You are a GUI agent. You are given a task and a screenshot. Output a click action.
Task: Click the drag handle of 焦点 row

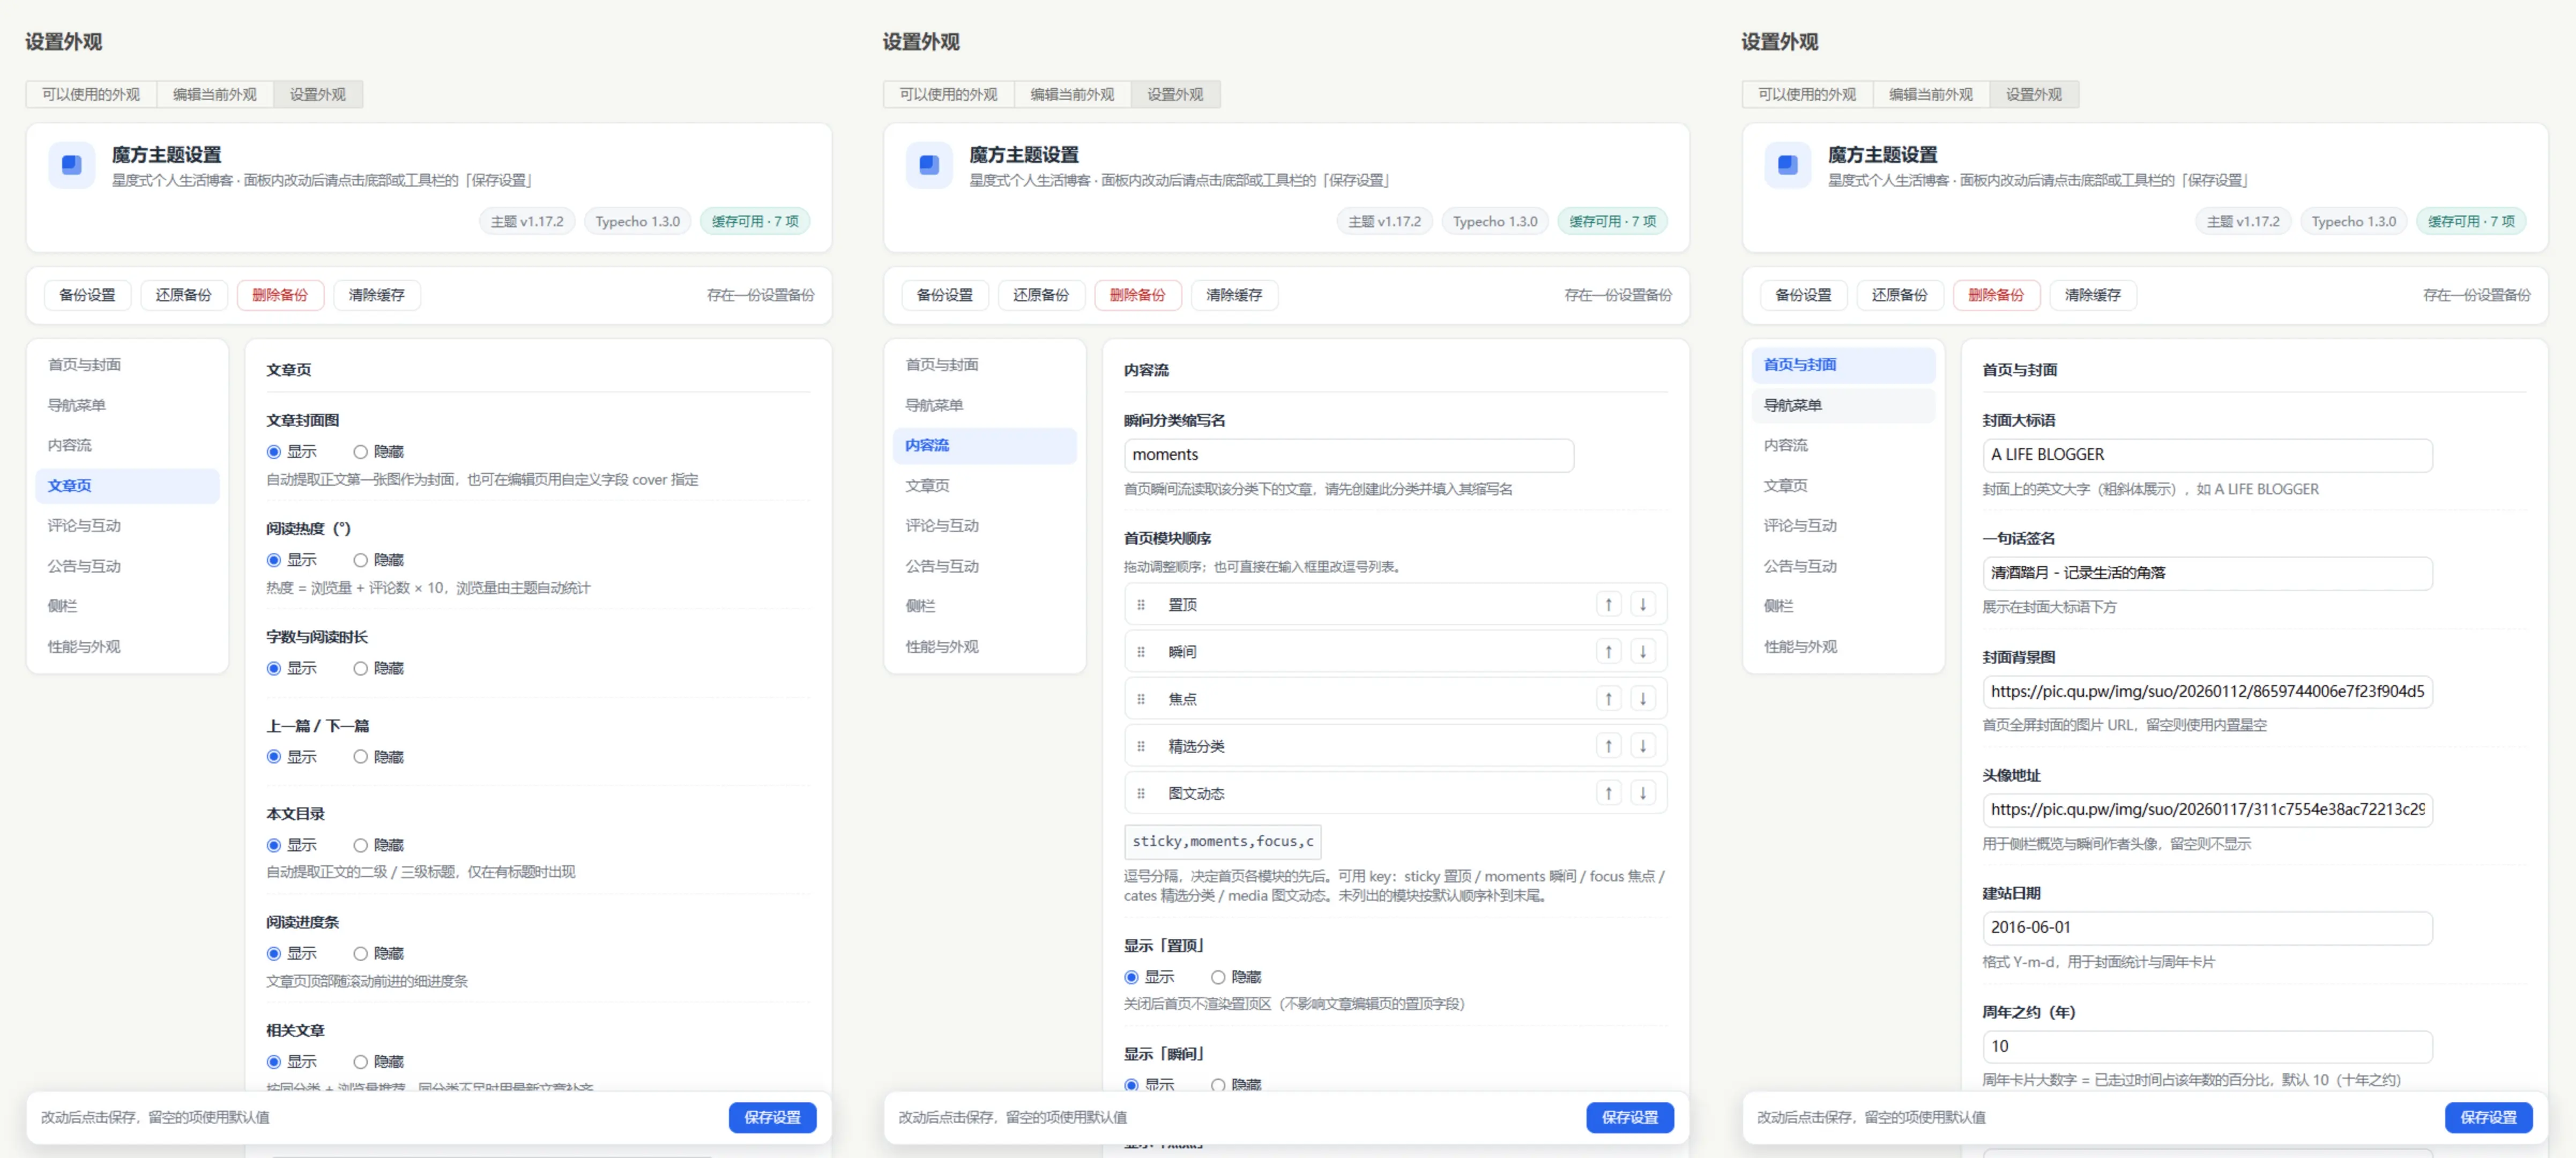coord(1141,699)
